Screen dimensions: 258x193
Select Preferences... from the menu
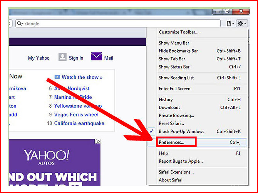pos(172,142)
